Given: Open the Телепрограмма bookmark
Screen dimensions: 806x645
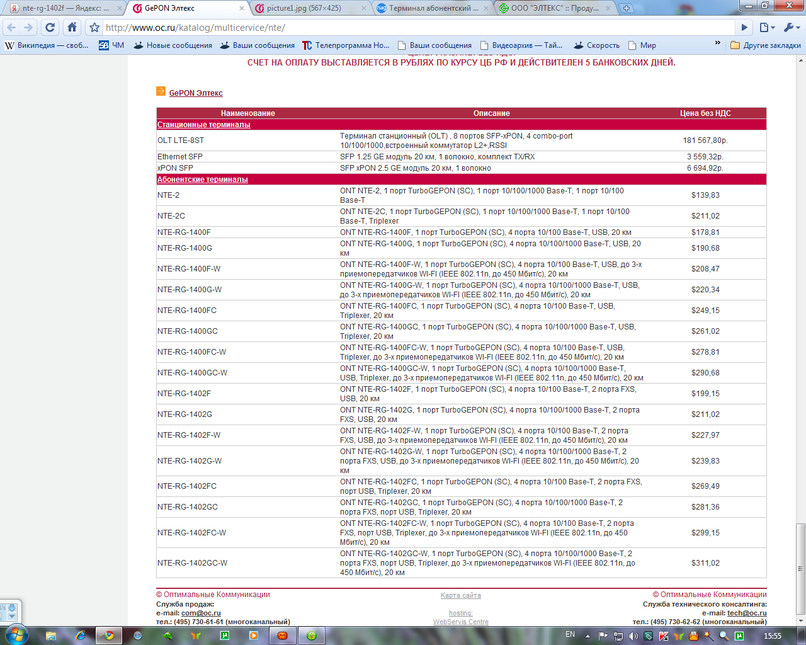Looking at the screenshot, I should click(346, 45).
